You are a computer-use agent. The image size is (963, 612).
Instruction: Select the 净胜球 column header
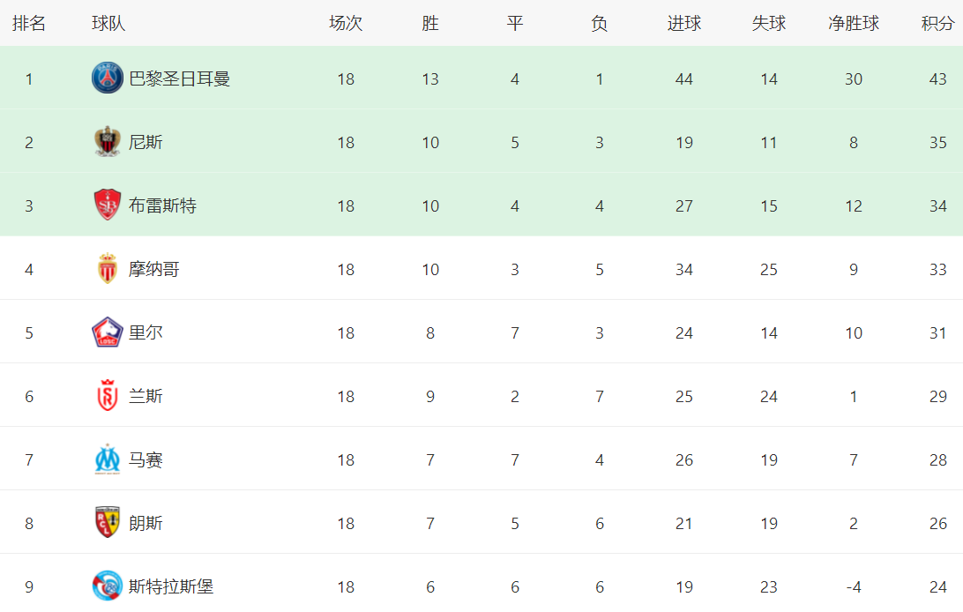(853, 23)
